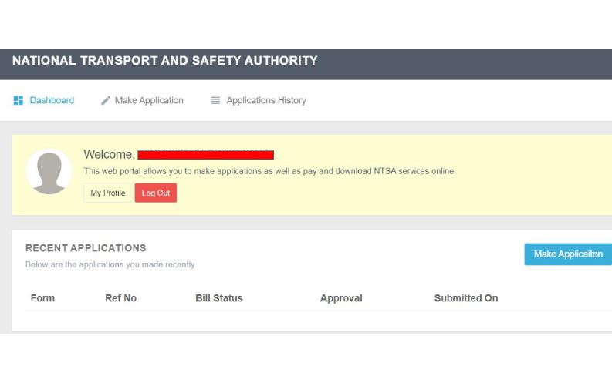The width and height of the screenshot is (612, 383).
Task: Click the blue Make Applicaiton button
Action: tap(568, 254)
